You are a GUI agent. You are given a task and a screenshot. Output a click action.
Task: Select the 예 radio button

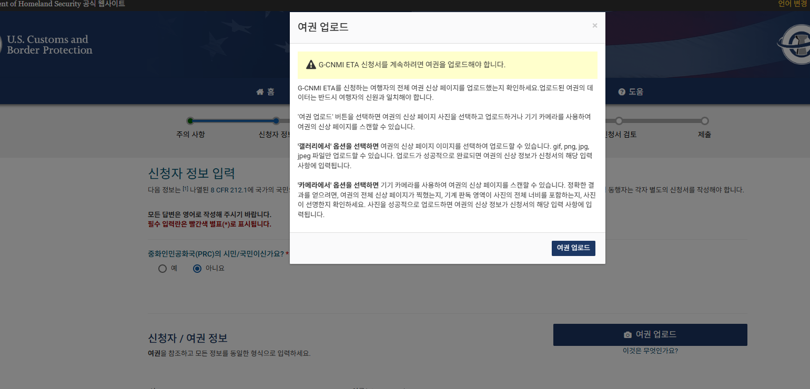(x=163, y=269)
